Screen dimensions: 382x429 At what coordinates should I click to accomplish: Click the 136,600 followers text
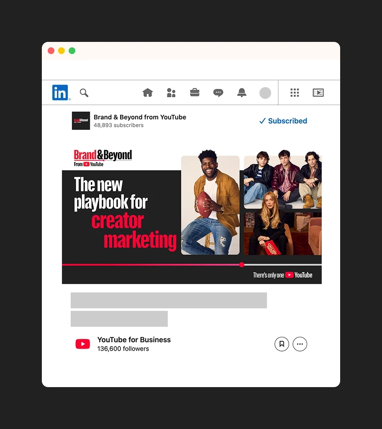tap(123, 349)
